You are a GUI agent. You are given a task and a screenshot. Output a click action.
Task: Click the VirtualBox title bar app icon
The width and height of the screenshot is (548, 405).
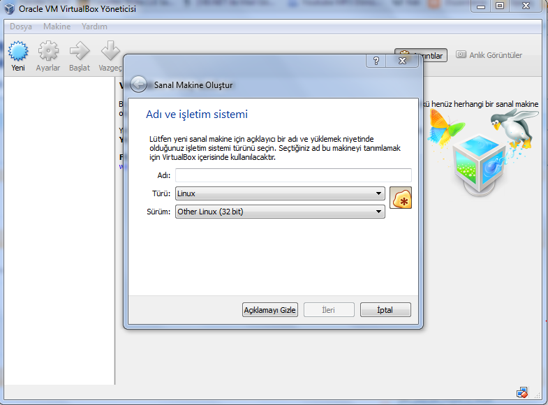click(10, 9)
